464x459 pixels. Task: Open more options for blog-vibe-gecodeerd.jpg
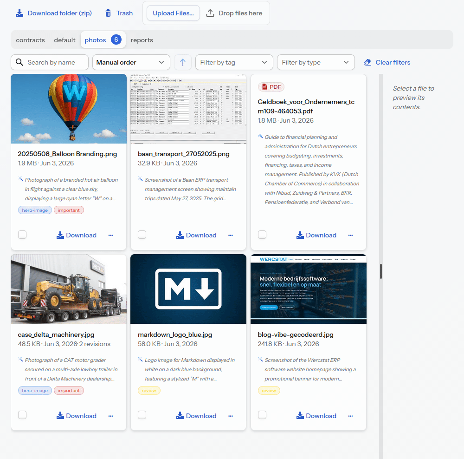tap(350, 416)
